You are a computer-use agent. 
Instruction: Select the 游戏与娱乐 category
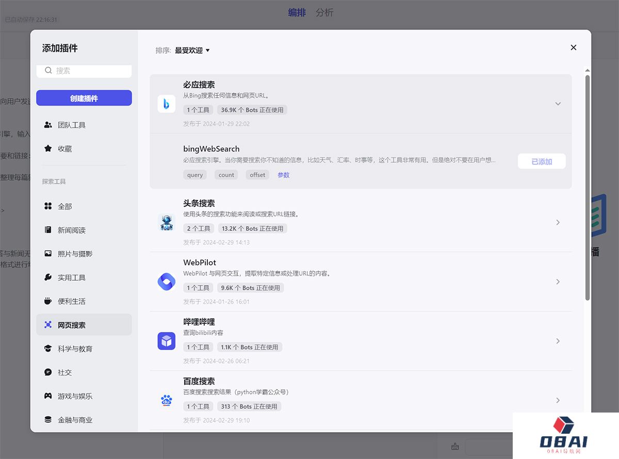coord(84,397)
